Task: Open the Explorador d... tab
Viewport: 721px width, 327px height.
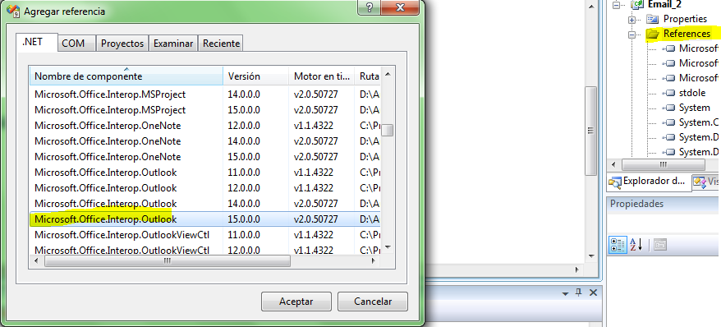Action: (x=650, y=182)
